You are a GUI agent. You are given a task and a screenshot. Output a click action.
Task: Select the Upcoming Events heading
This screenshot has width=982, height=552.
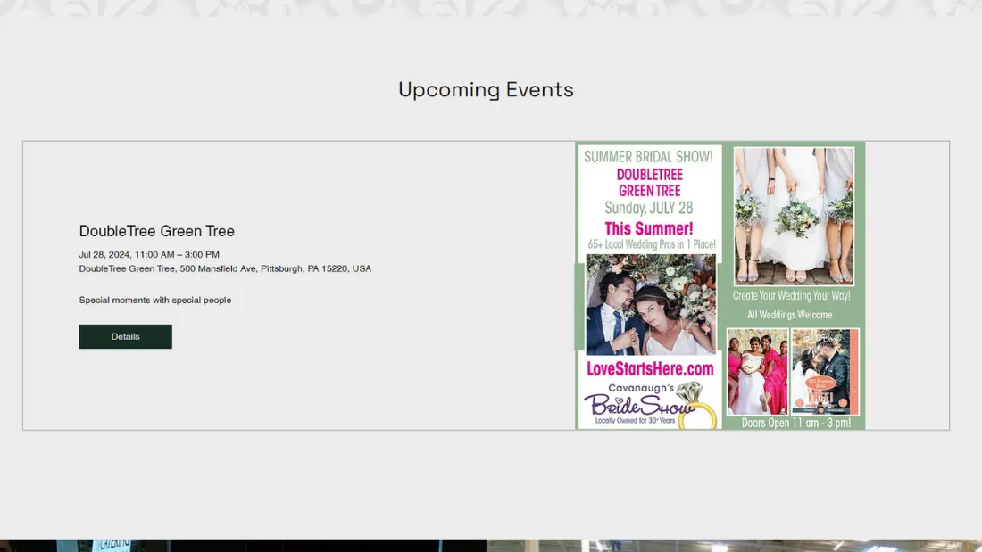point(486,89)
